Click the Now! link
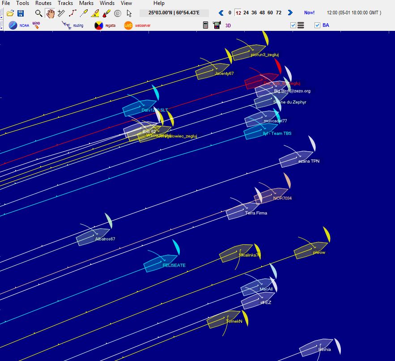Viewport: 395px width, 361px height. 309,13
